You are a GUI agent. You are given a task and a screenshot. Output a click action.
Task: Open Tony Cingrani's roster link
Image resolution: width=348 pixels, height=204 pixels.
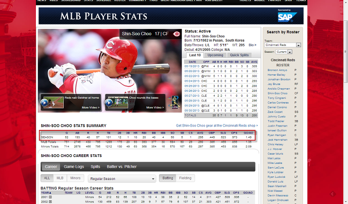(x=277, y=98)
